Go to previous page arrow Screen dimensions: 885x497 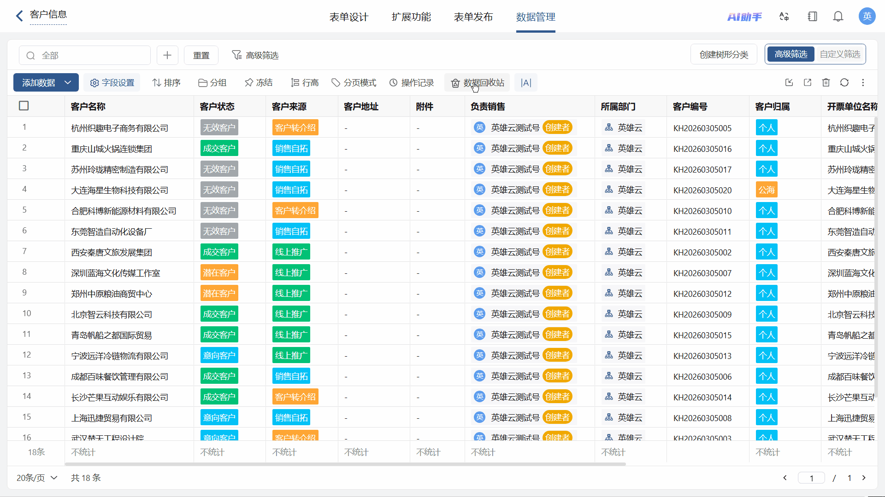click(x=785, y=478)
